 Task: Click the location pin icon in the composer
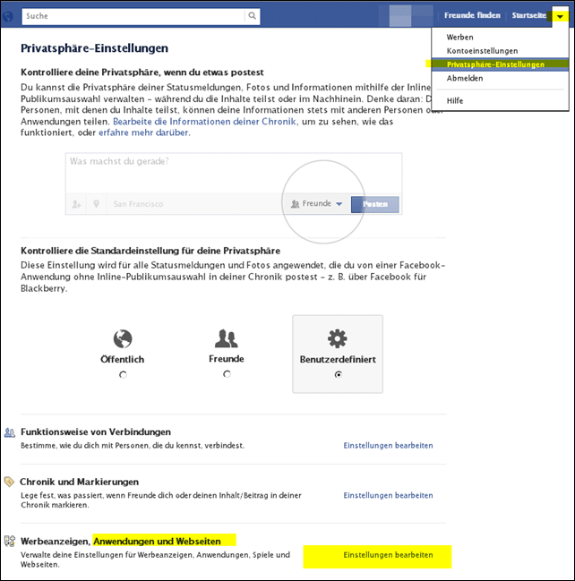pos(97,204)
